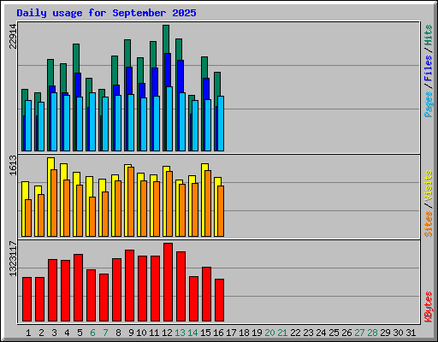The image size is (438, 342).
Task: Click green weekend day label 27
Action: coord(359,333)
